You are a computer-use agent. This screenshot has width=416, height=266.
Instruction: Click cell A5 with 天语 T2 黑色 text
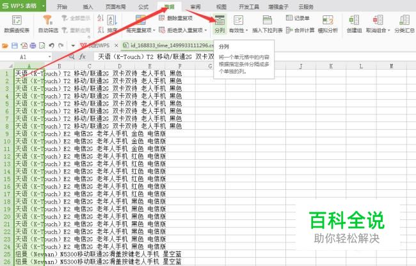pyautogui.click(x=29, y=104)
